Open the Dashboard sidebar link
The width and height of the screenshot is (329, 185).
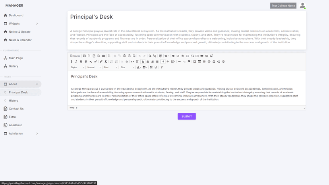click(21, 15)
